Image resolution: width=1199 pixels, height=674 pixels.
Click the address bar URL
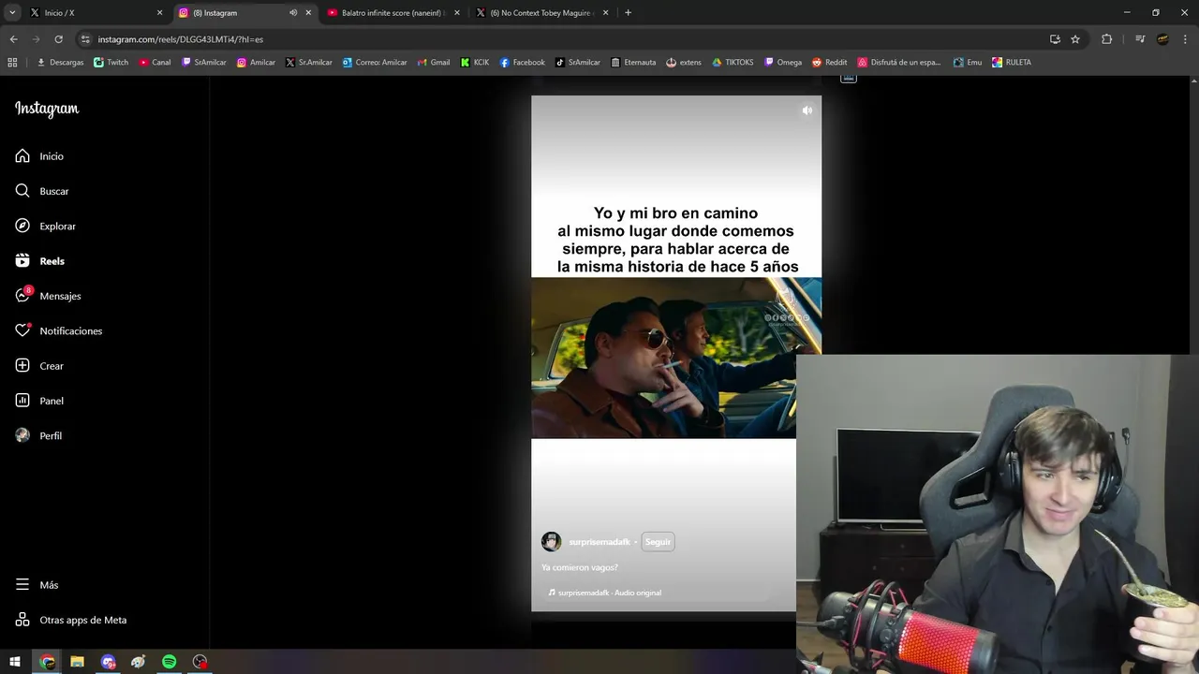point(181,39)
